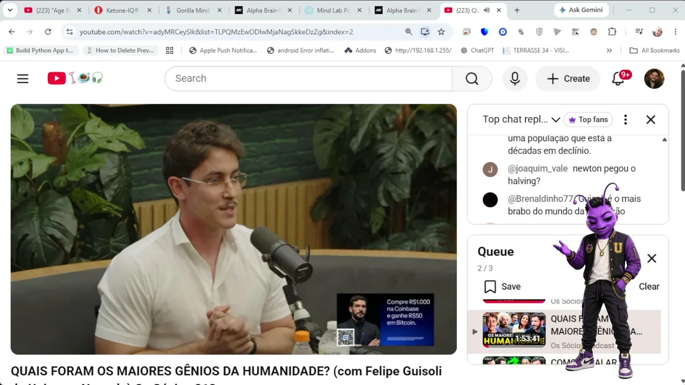
Task: Open the YouTube account avatar menu
Action: [654, 79]
